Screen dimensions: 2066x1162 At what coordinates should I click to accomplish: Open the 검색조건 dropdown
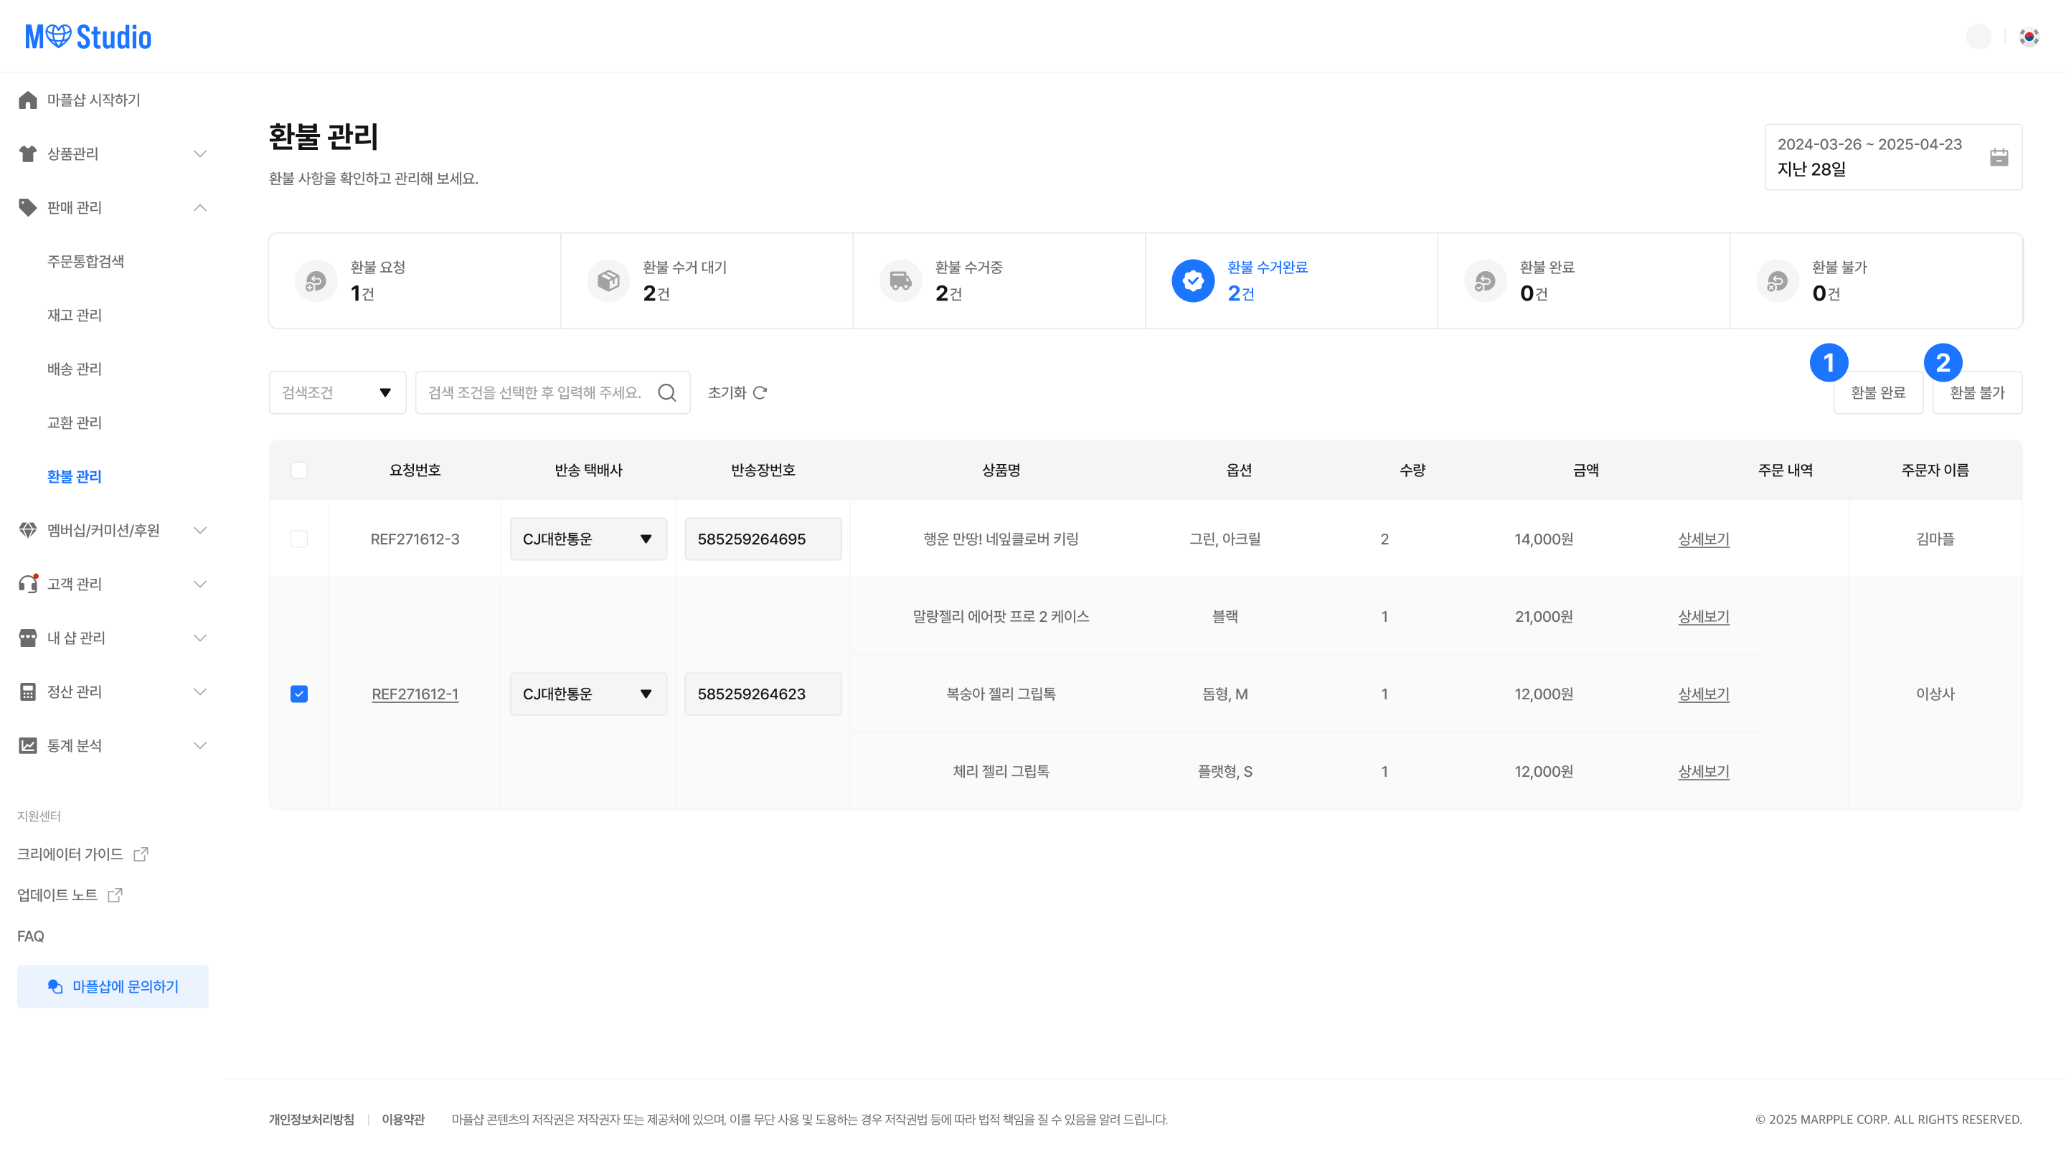(x=337, y=392)
